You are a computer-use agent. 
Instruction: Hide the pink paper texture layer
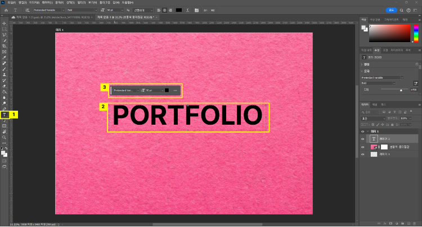(363, 147)
